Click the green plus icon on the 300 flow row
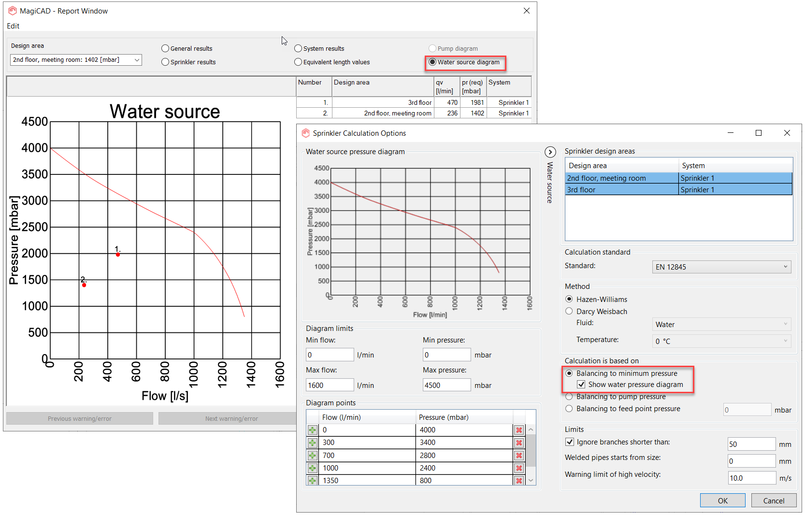Screen dimensions: 805x515 (312, 443)
